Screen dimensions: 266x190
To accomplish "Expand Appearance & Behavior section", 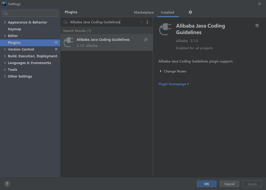I will pos(5,22).
